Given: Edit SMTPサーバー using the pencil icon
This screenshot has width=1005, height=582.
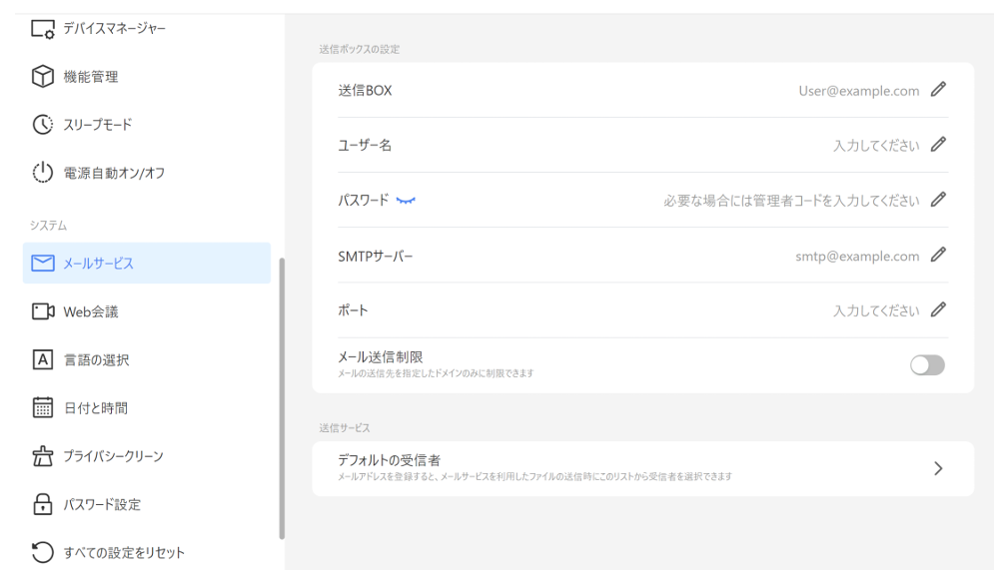Looking at the screenshot, I should (x=937, y=256).
